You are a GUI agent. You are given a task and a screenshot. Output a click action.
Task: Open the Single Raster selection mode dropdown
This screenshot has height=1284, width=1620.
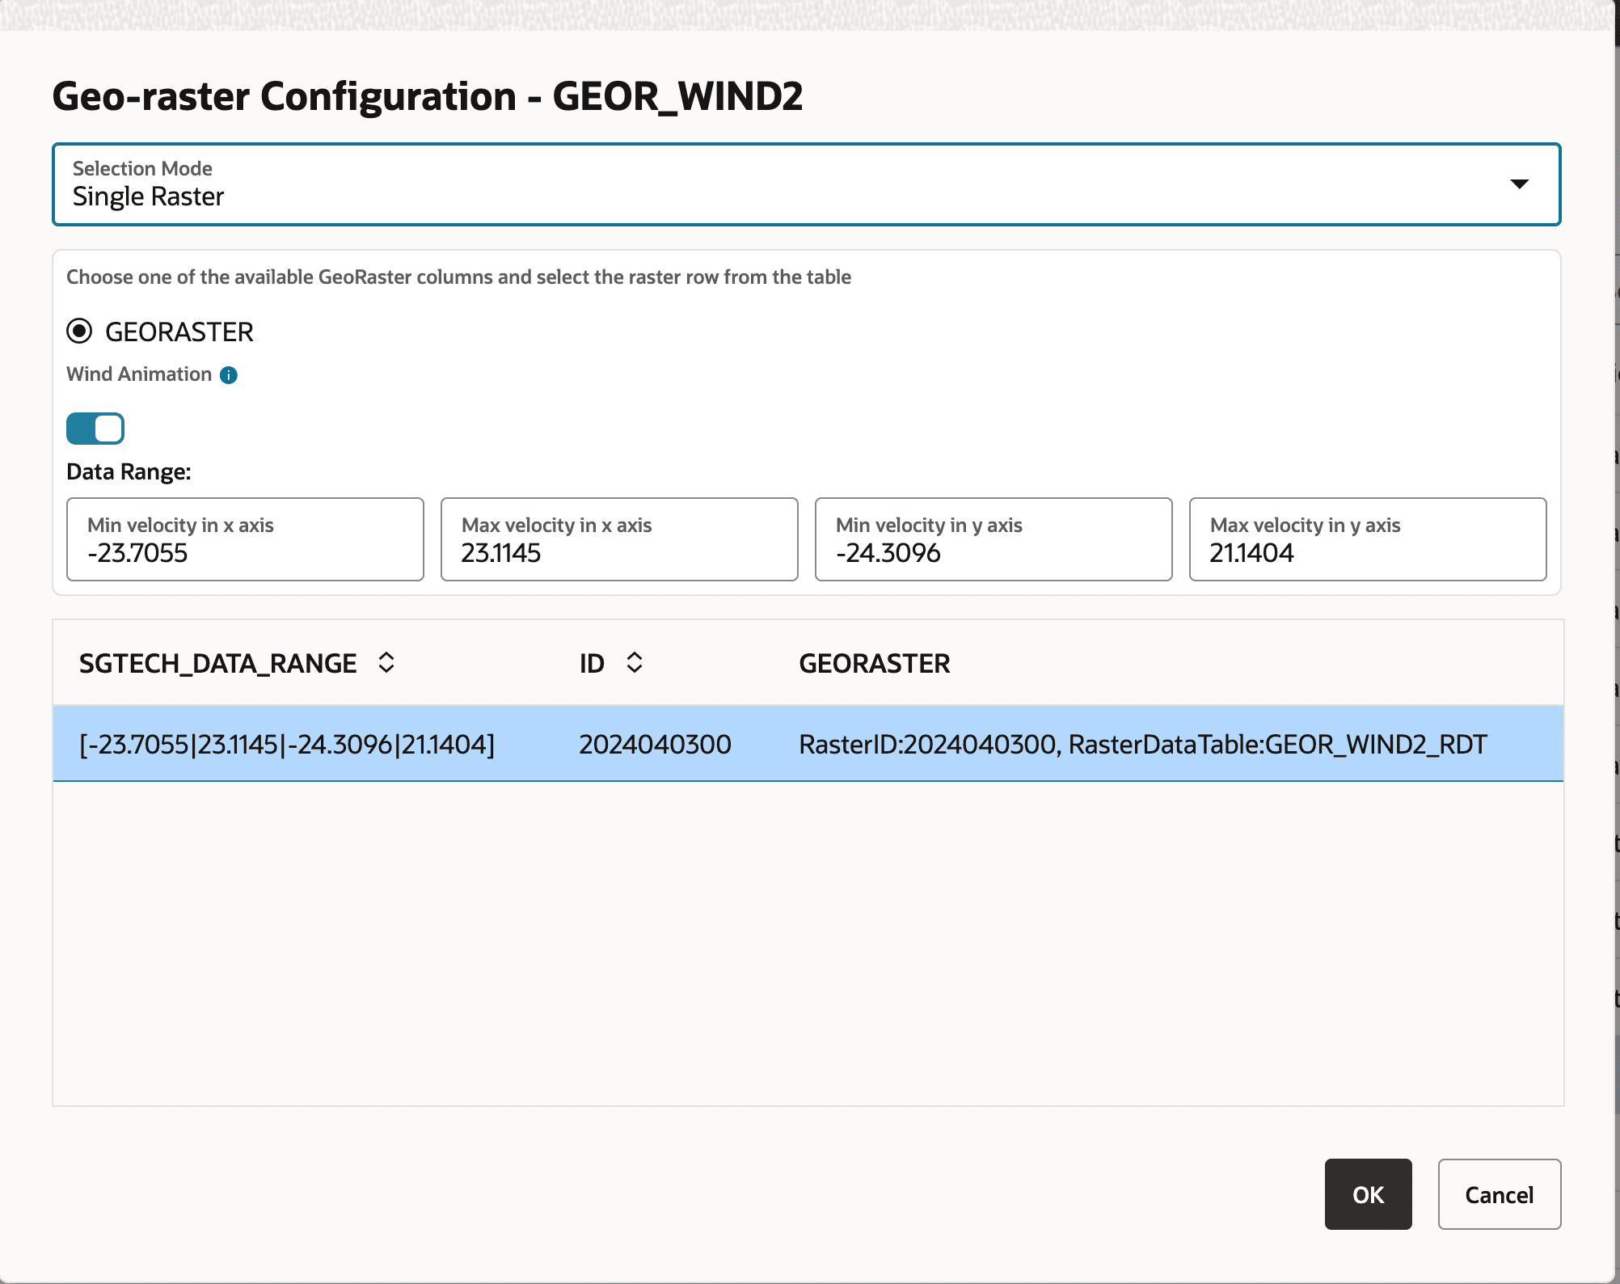(x=805, y=184)
